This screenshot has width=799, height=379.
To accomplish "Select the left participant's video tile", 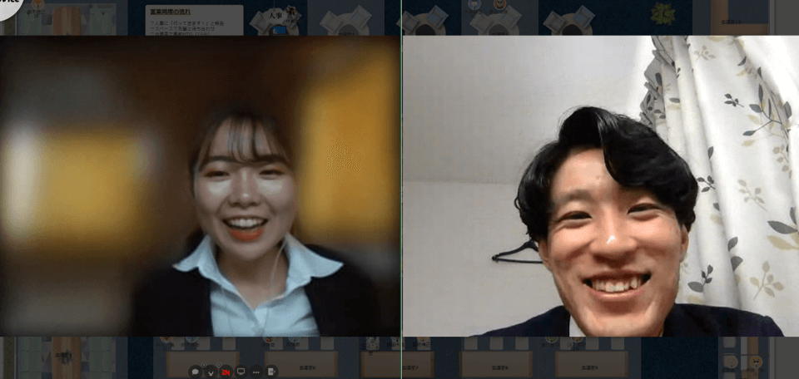I will (x=200, y=186).
